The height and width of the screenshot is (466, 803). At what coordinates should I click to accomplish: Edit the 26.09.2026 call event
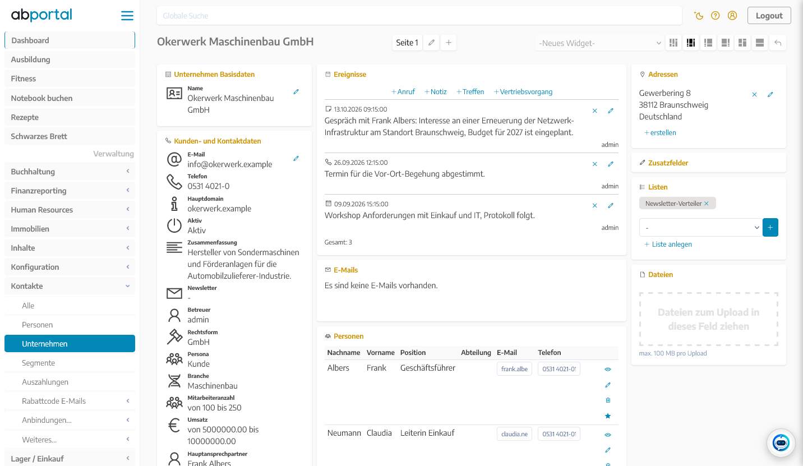pyautogui.click(x=611, y=164)
